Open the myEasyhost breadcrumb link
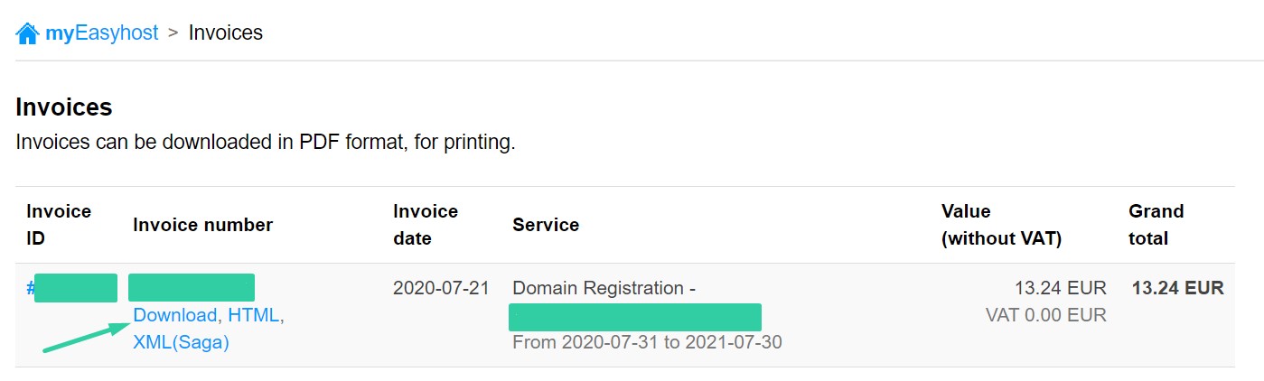 102,33
